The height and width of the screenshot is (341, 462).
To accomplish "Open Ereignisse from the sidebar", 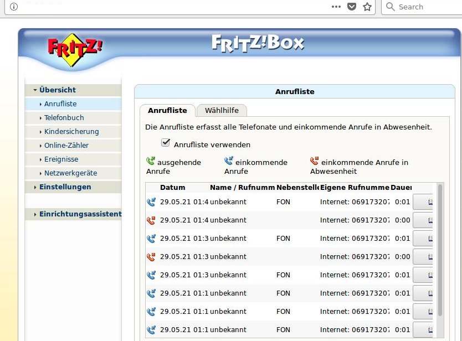I will [73, 159].
